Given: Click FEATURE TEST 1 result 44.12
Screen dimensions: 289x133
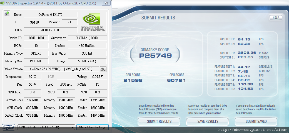Looking at the screenshot, I should (244, 67).
